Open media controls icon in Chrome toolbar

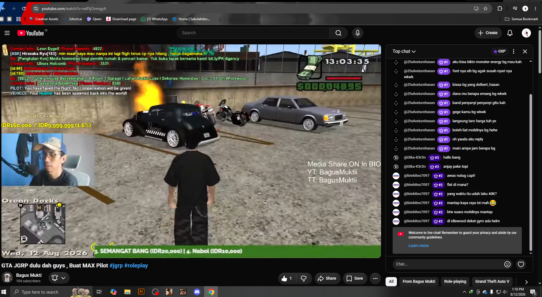(515, 9)
